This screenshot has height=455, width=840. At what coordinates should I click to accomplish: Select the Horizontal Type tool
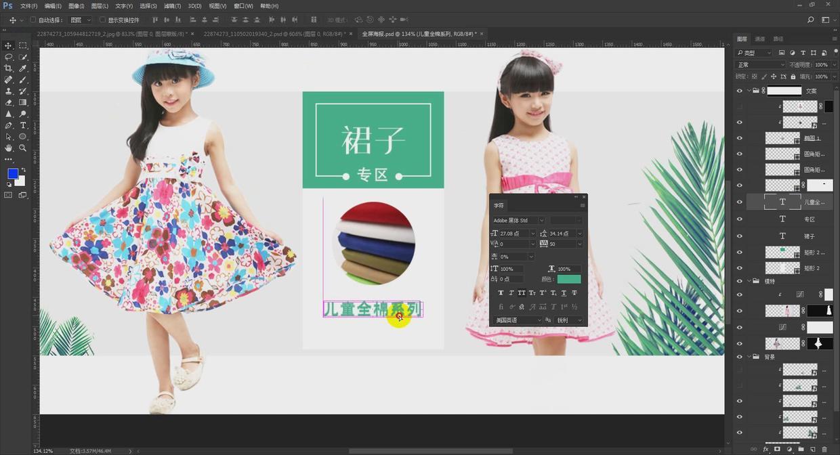(22, 125)
